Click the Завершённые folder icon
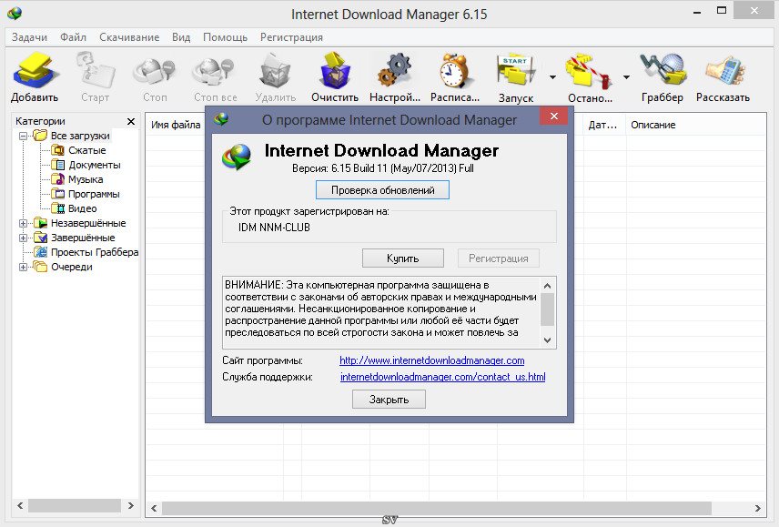Image resolution: width=779 pixels, height=527 pixels. click(x=40, y=238)
